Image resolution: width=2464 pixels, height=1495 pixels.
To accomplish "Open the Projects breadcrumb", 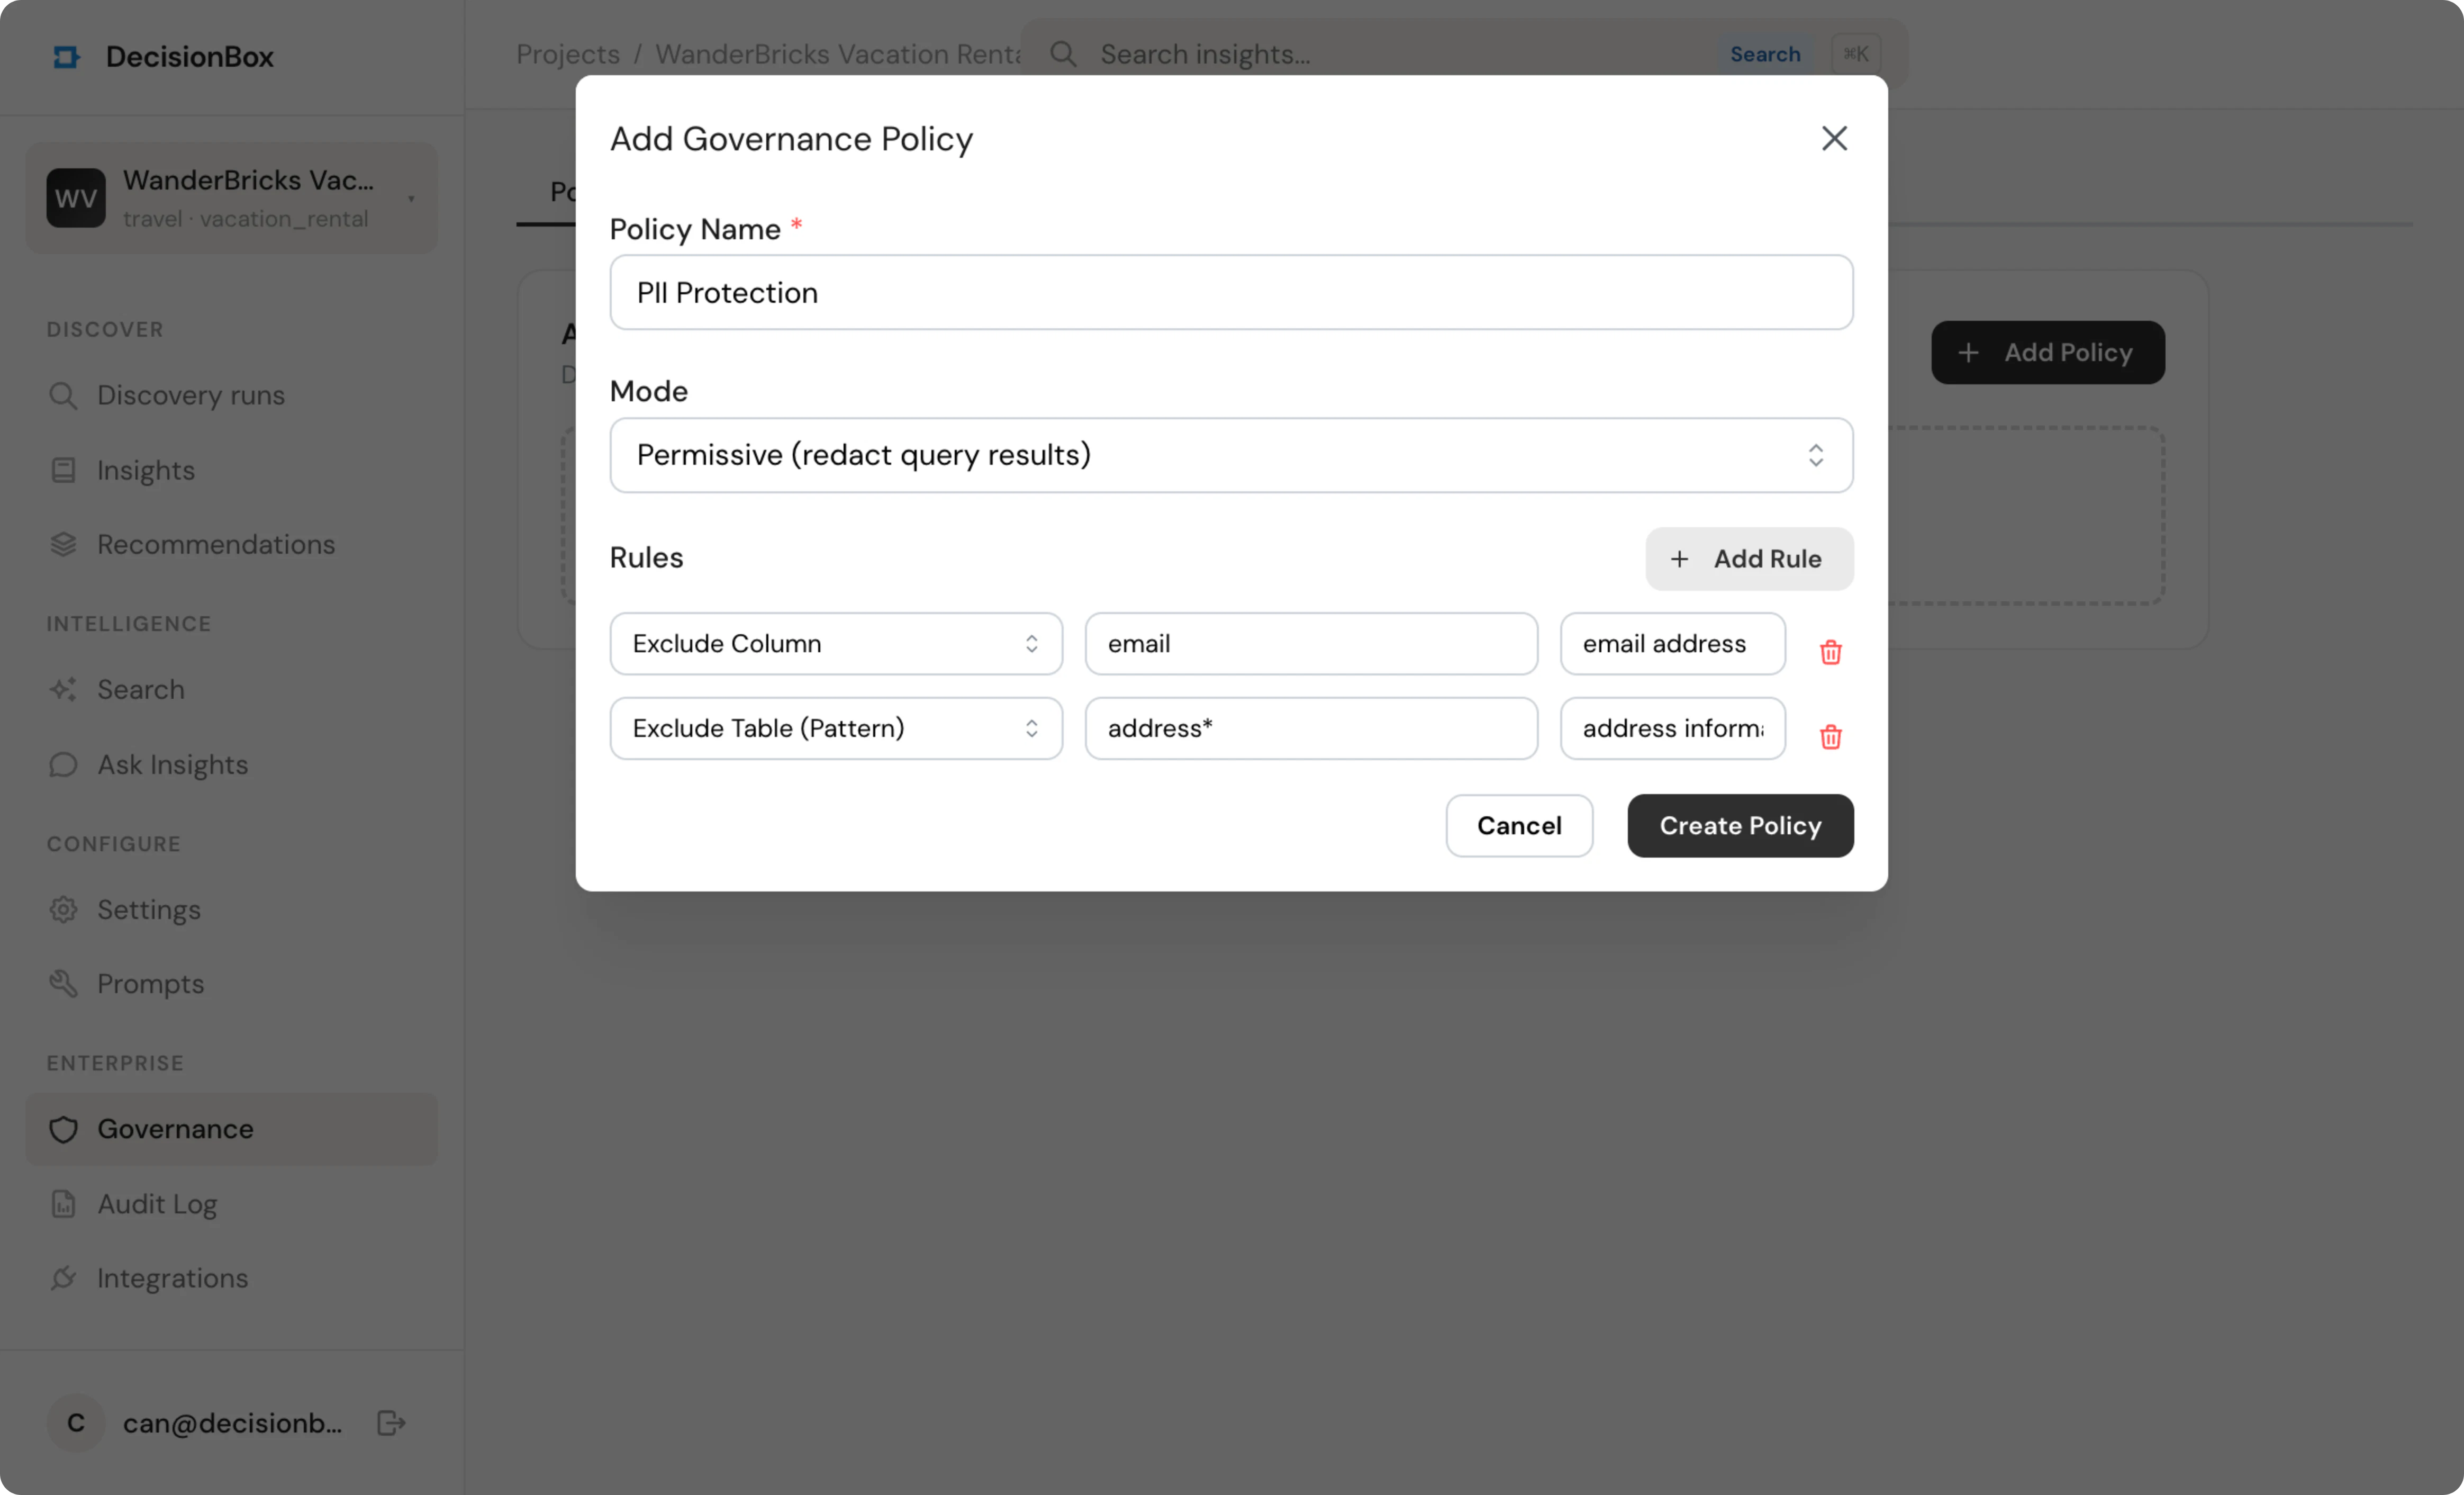I will pyautogui.click(x=567, y=54).
